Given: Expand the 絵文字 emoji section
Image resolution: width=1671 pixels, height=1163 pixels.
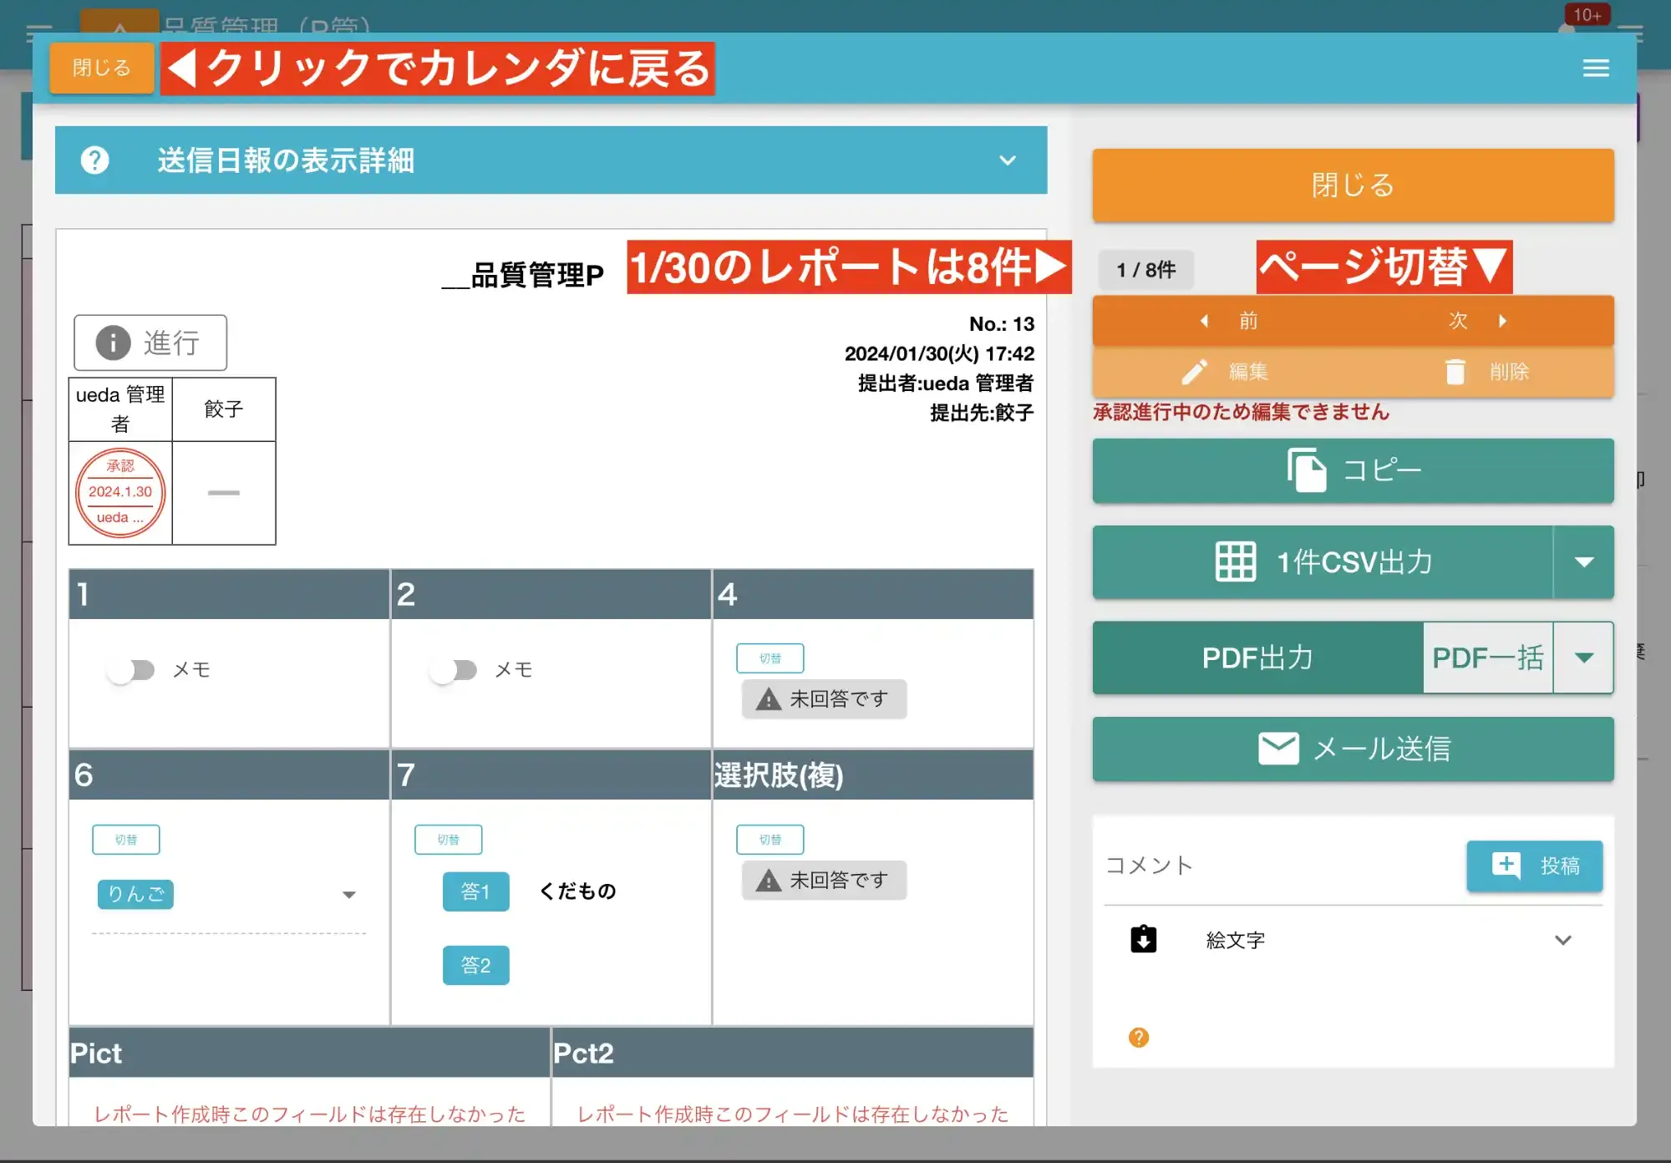Looking at the screenshot, I should tap(1562, 939).
